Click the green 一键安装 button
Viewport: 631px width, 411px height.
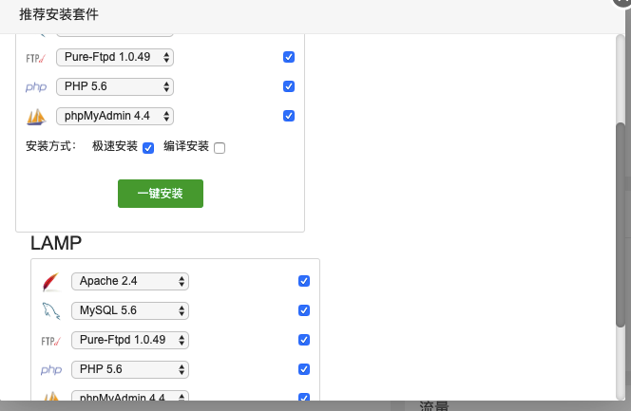pos(161,194)
